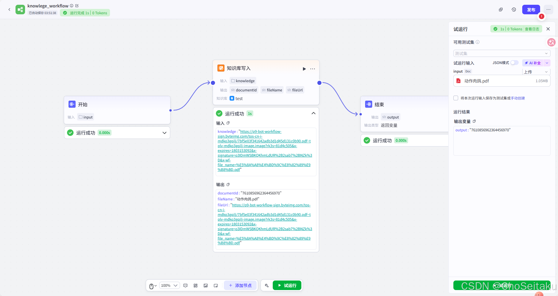Check save run input as test set

[x=456, y=98]
